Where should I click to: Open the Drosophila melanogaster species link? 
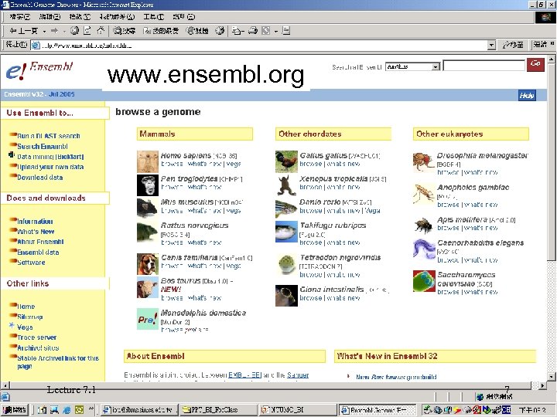pos(482,155)
